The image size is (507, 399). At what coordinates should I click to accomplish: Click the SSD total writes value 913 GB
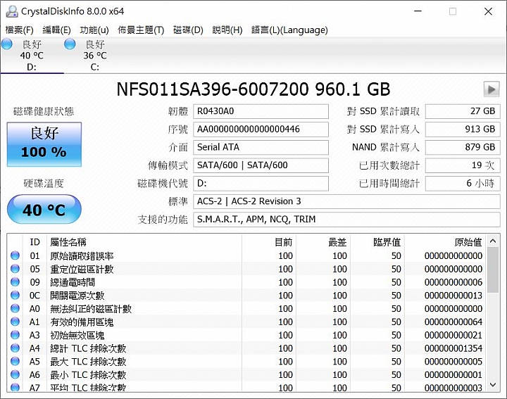tap(463, 129)
